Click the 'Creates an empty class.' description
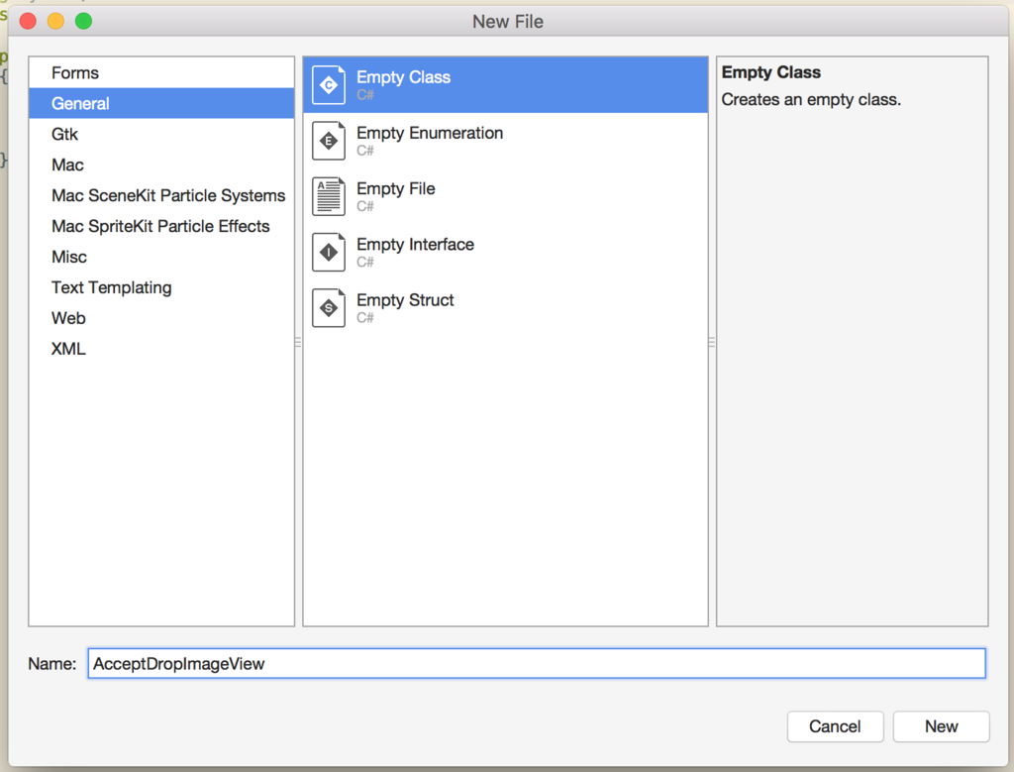 (811, 100)
